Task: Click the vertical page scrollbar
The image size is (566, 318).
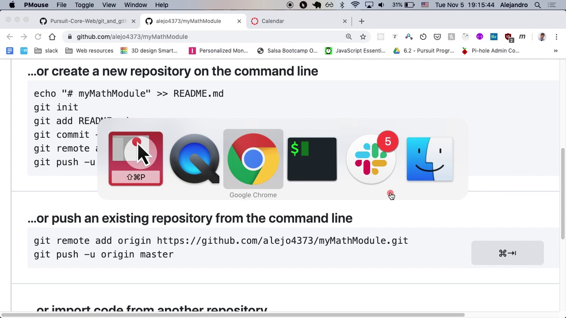Action: click(563, 193)
